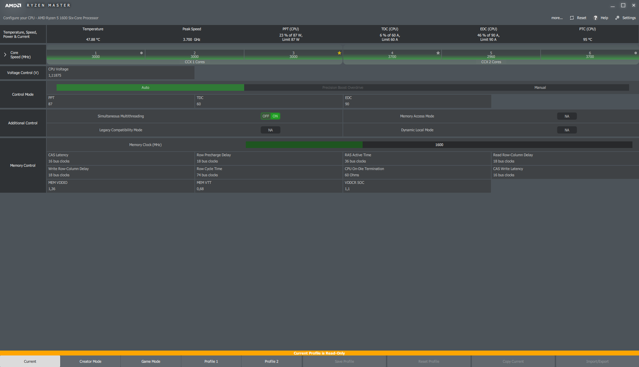Open Settings via the gear icon

click(x=617, y=18)
